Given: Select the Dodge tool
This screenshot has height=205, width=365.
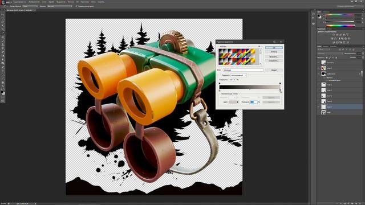Looking at the screenshot, I should 2,63.
